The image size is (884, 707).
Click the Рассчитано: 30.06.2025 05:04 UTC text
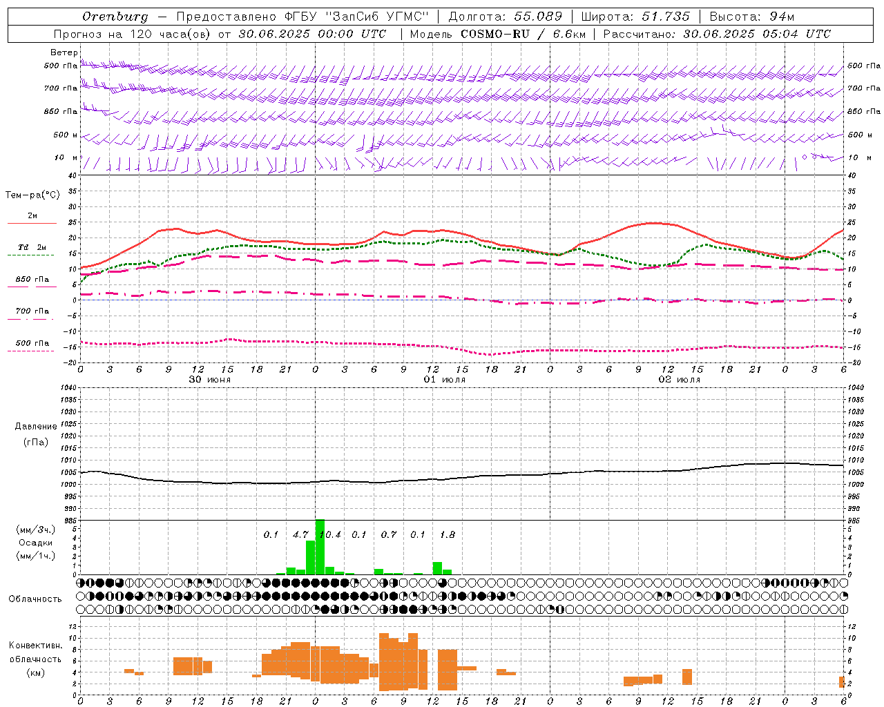click(x=717, y=34)
